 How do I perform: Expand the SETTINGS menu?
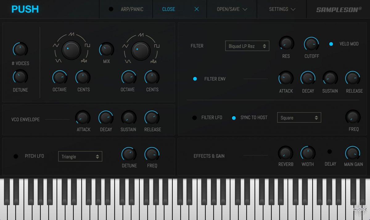click(282, 9)
